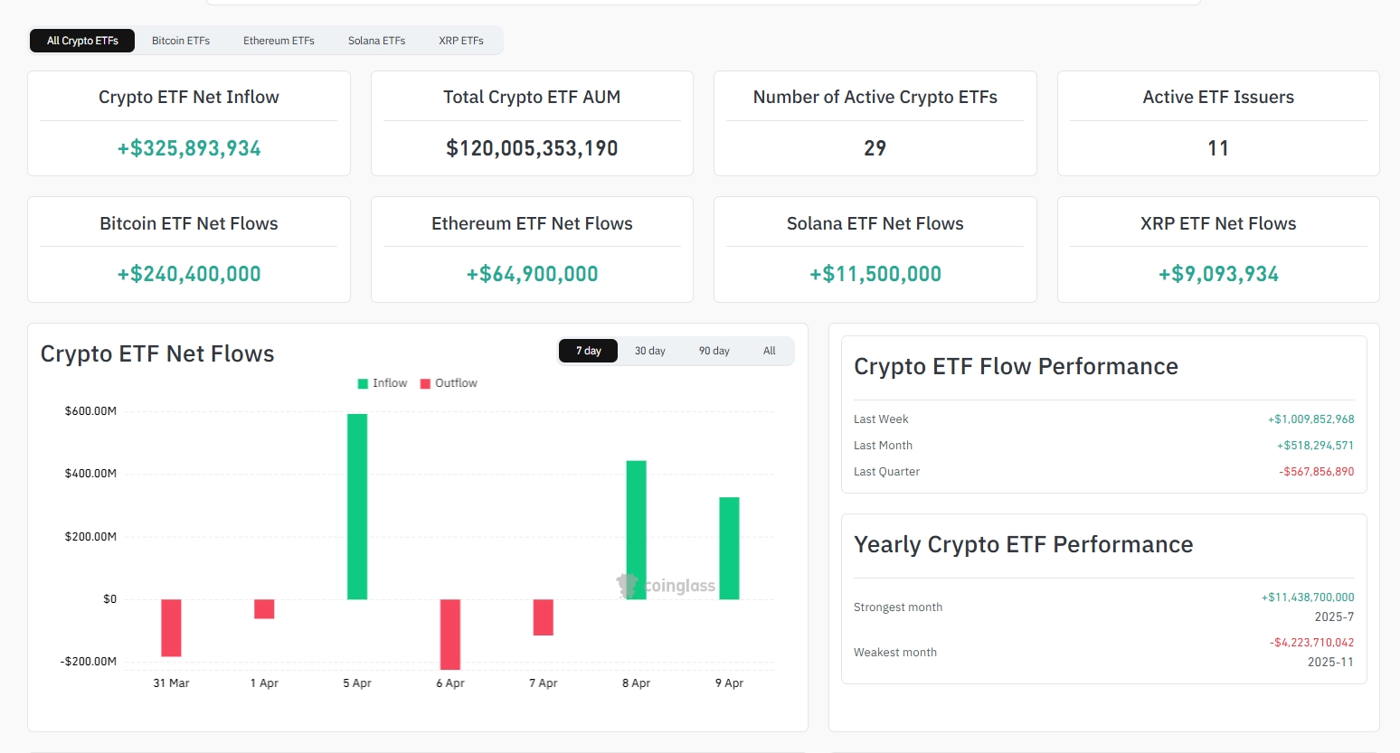Click the Crypto ETF Net Inflow value

pos(188,146)
